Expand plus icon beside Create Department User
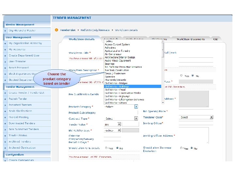 click(5, 56)
